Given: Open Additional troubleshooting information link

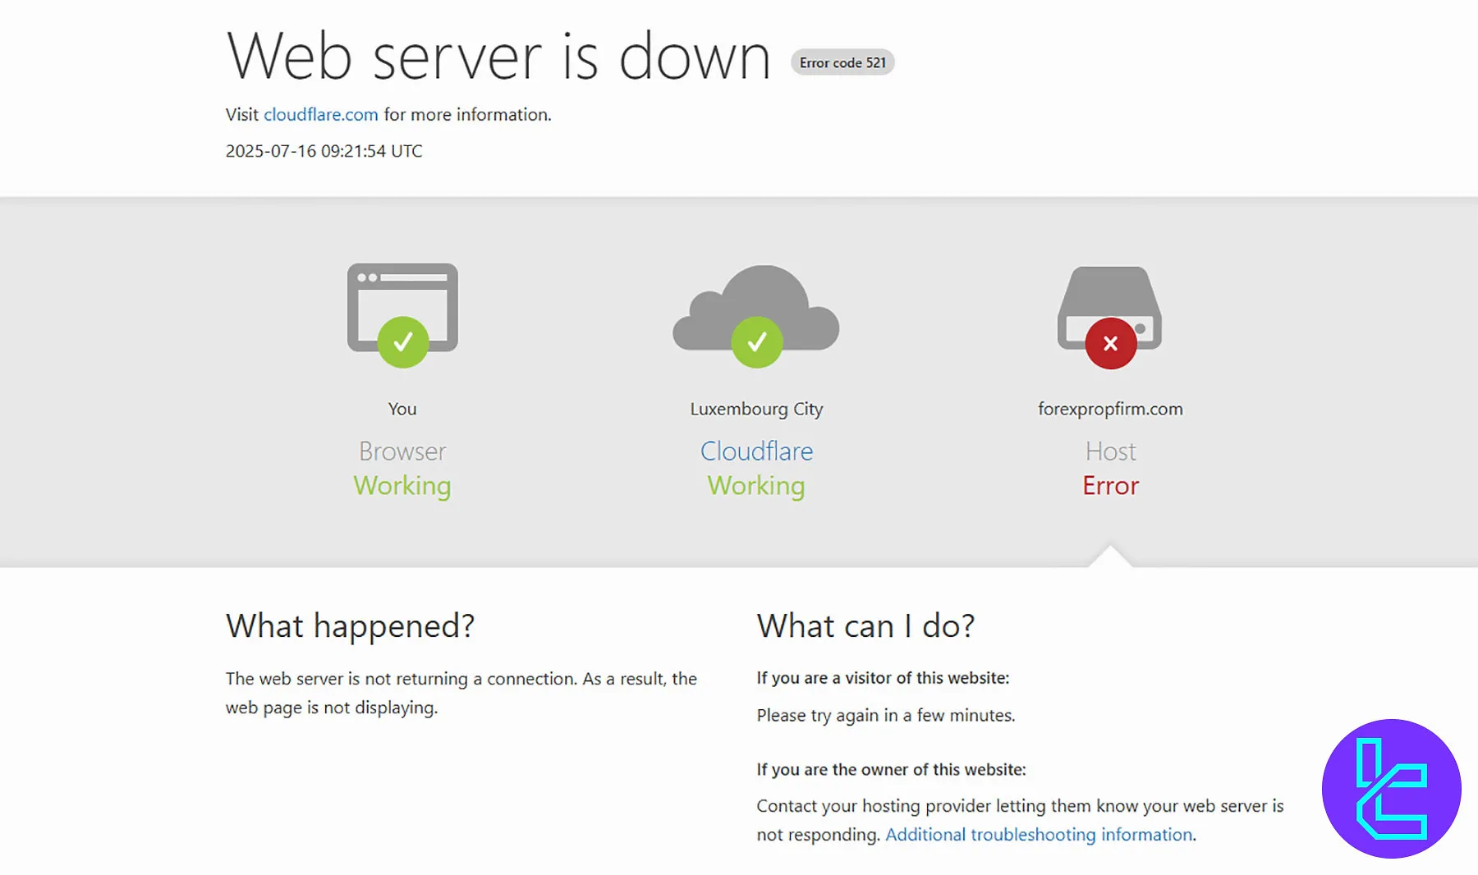Looking at the screenshot, I should pos(1039,835).
